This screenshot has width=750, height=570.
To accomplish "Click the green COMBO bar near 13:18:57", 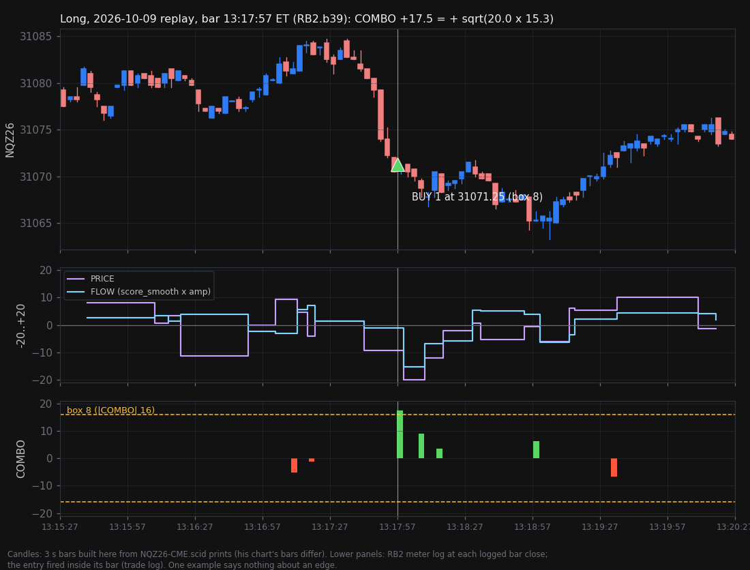I will tap(536, 449).
